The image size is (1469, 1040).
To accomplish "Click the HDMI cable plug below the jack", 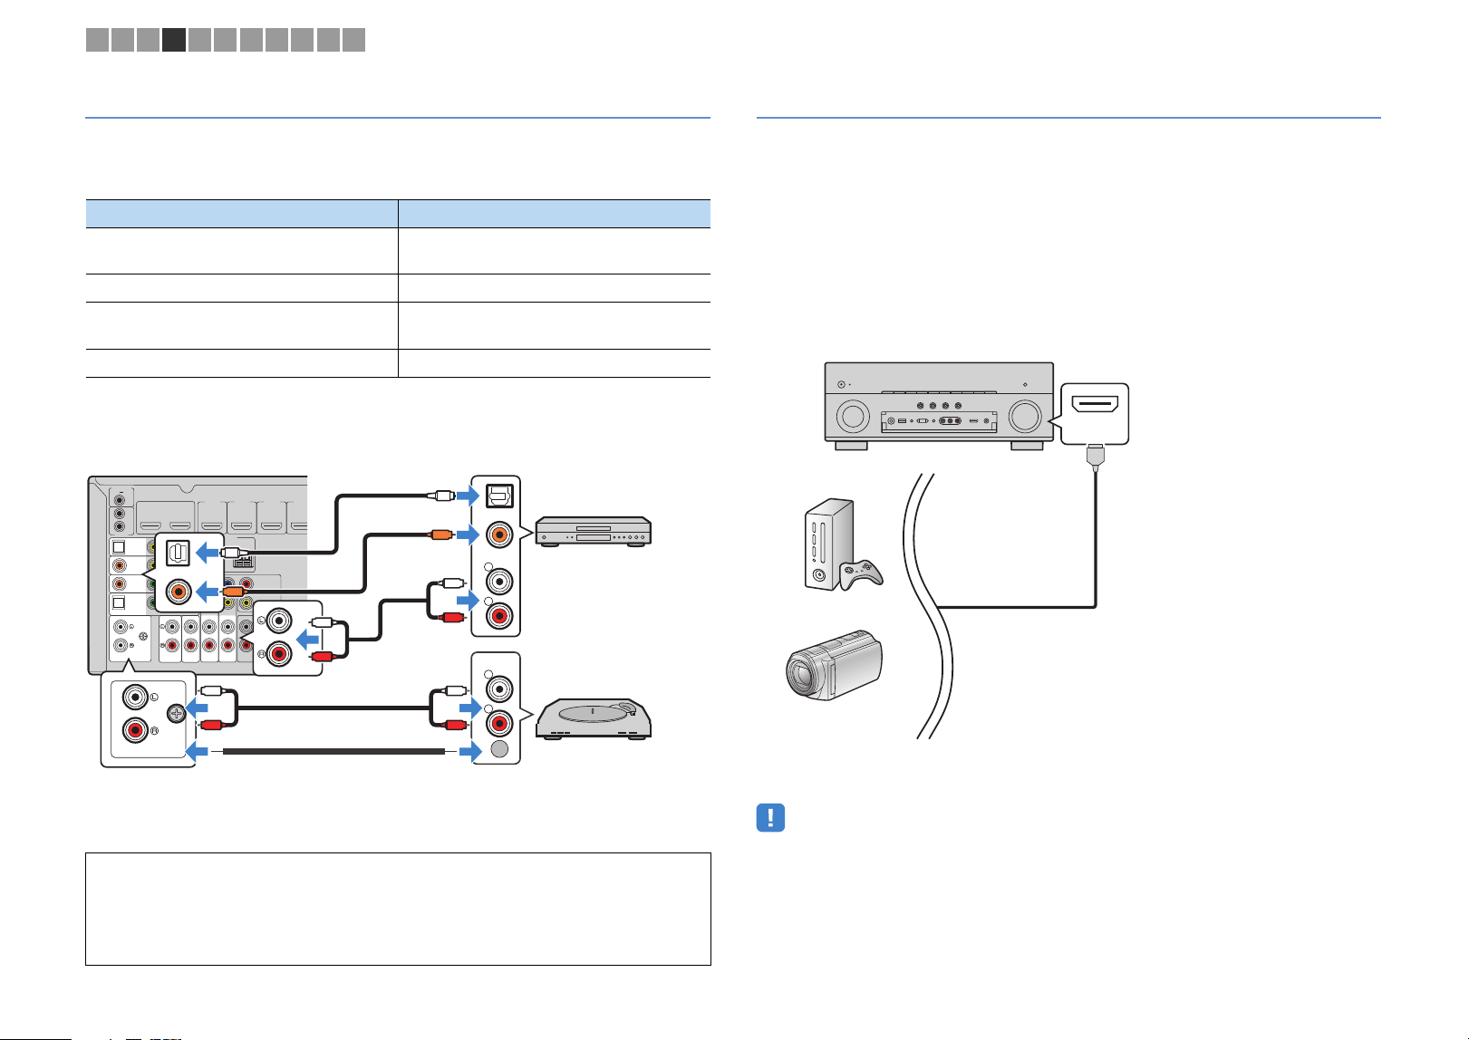I will click(x=1096, y=456).
